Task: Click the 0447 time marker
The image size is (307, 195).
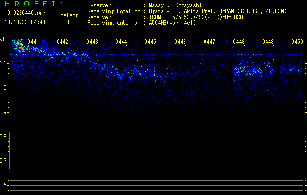Action: tap(209, 41)
